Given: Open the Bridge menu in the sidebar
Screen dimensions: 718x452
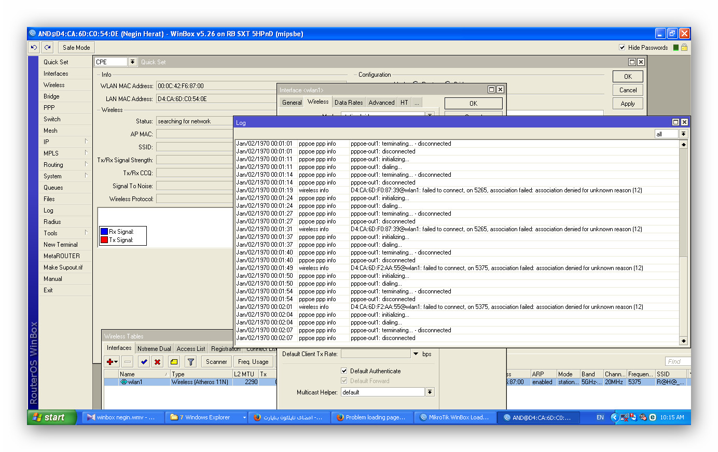Looking at the screenshot, I should point(65,96).
